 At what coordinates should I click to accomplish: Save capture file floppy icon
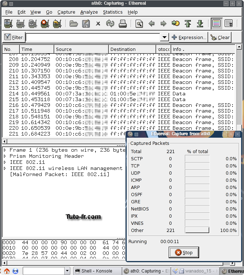pos(86,24)
